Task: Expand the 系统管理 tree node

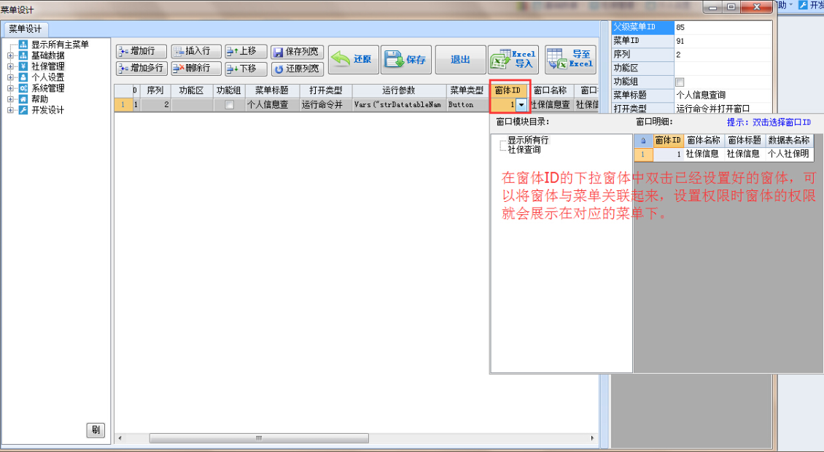Action: (10, 88)
